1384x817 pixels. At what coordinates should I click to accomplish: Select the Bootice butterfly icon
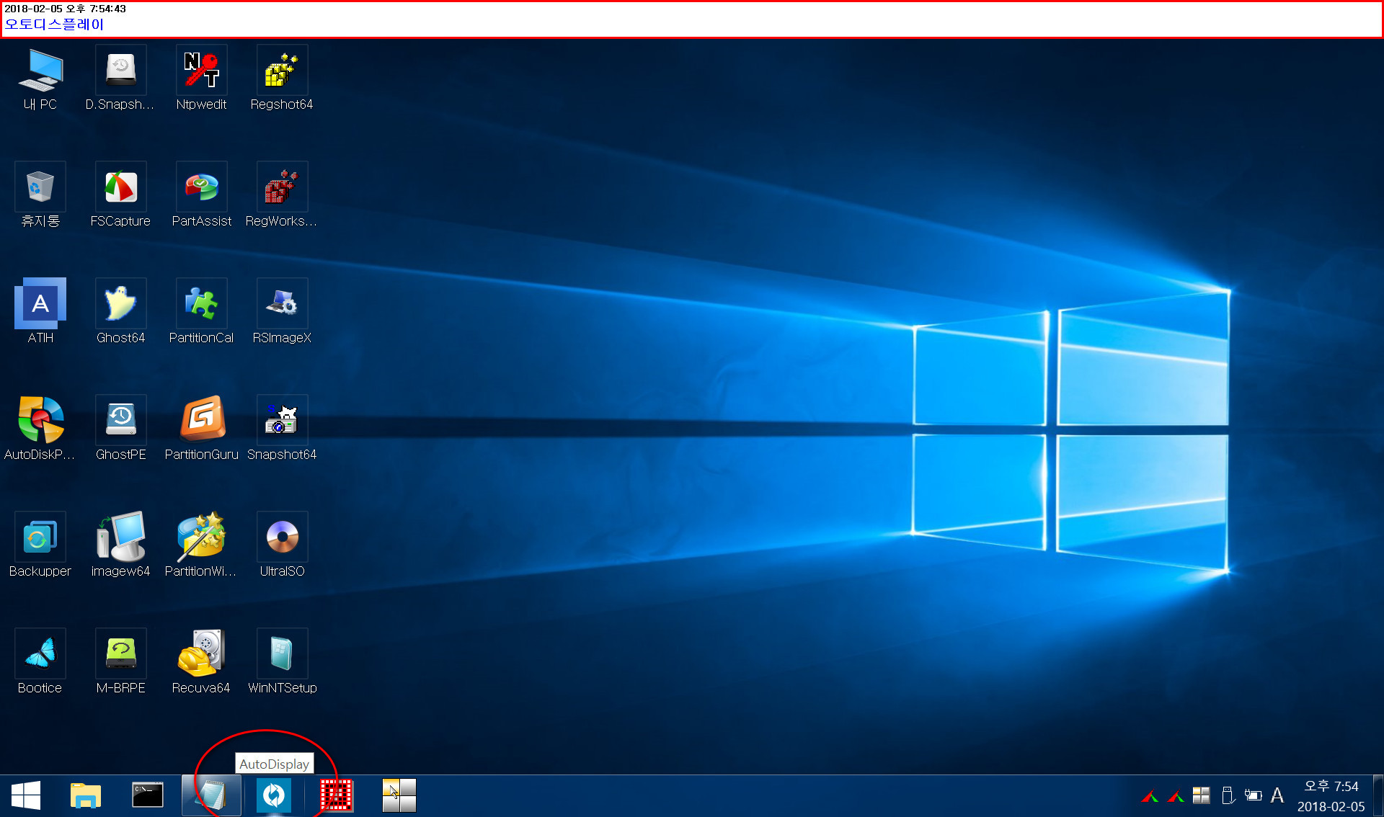tap(40, 662)
